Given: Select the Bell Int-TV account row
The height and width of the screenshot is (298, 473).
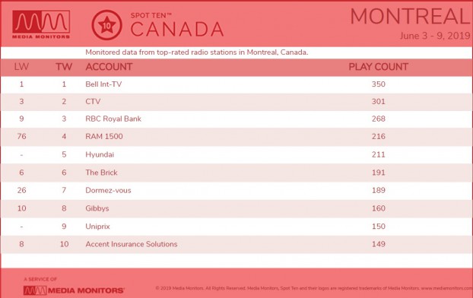Looking at the screenshot, I should [236, 84].
